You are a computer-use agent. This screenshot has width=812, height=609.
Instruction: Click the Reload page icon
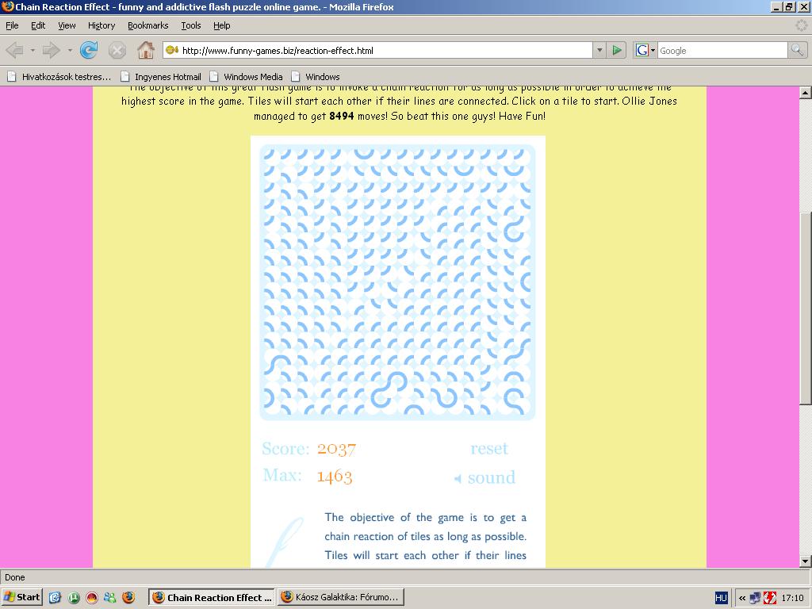89,51
